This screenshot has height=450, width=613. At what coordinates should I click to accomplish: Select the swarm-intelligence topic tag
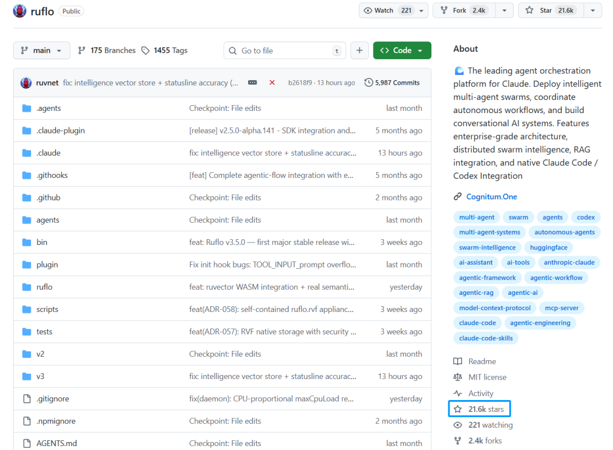pyautogui.click(x=487, y=248)
